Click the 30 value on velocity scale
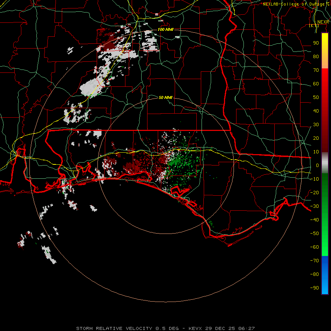Screen dimensions: 331x331 click(x=316, y=125)
